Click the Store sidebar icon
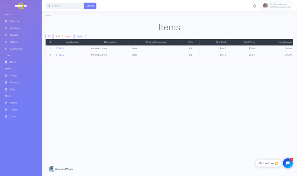Image resolution: width=297 pixels, height=176 pixels. coord(6,117)
